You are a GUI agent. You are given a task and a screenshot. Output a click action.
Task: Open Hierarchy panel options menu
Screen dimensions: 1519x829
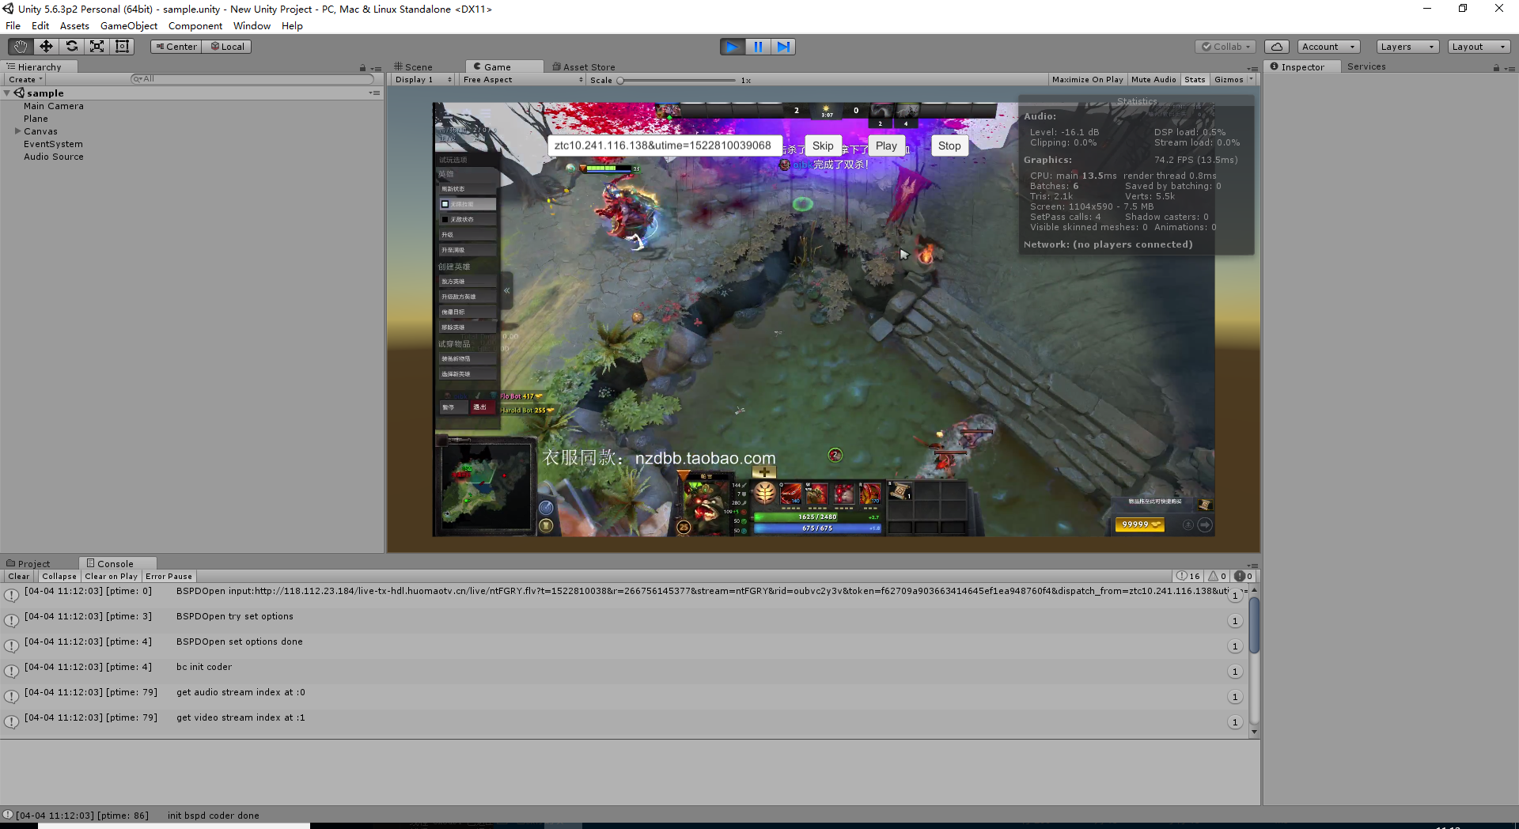tap(377, 68)
